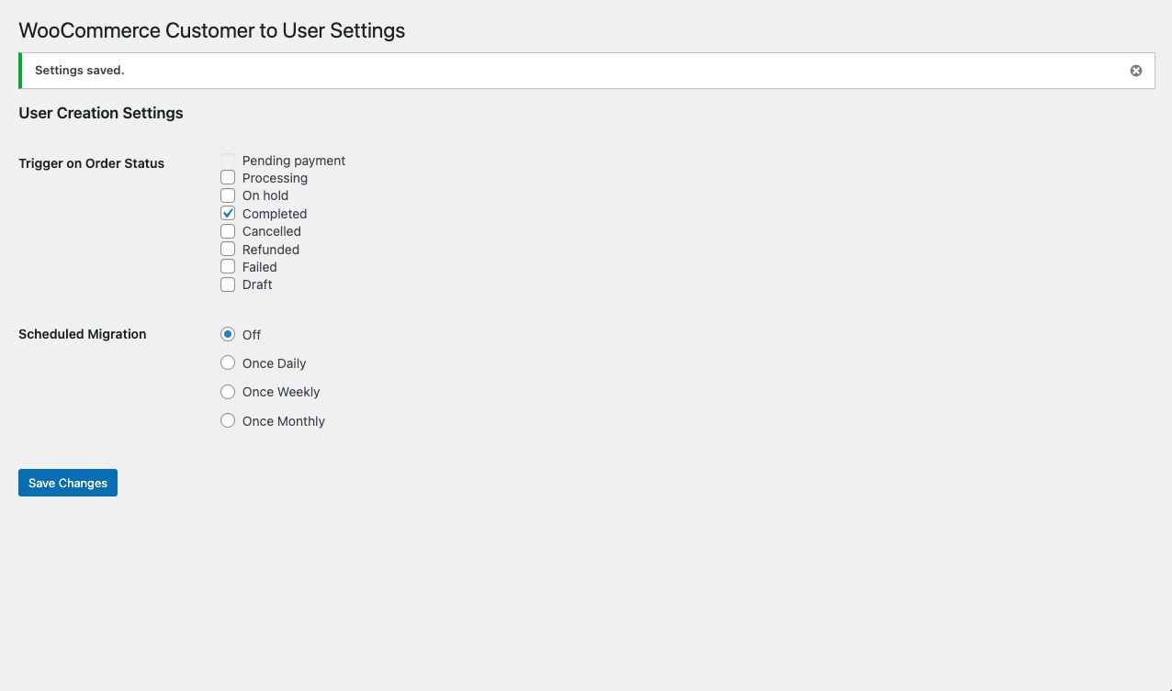Enable the Processing order status checkbox
Image resolution: width=1172 pixels, height=691 pixels.
point(228,178)
